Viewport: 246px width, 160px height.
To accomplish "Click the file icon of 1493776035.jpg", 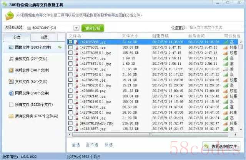I will (76, 47).
